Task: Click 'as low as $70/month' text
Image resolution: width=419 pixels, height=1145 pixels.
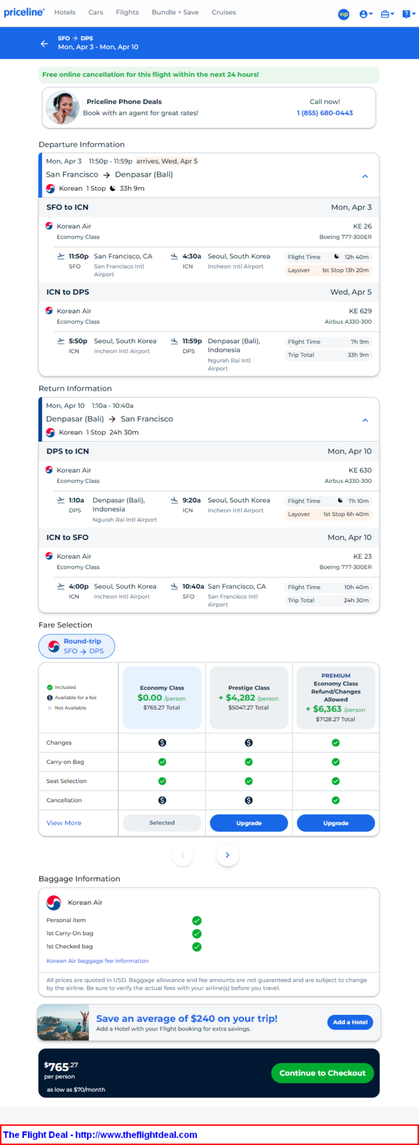Action: pos(76,1090)
